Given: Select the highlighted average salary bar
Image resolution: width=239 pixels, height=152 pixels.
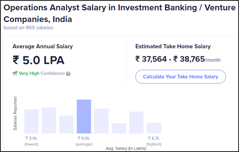Looking at the screenshot, I should 84,116.
